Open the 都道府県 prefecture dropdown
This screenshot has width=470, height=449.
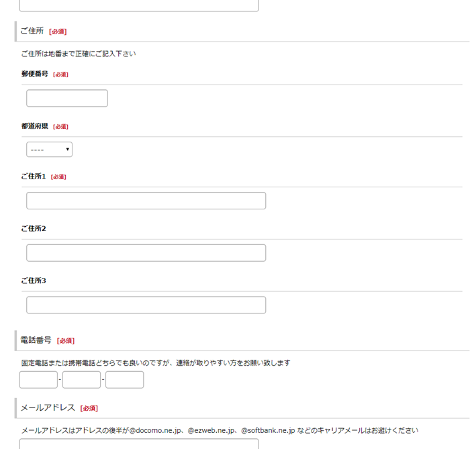pos(50,150)
